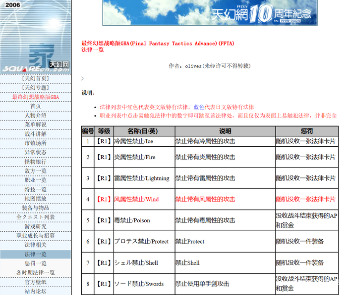Click the red page title 法律一览
The image size is (347, 295).
93,49
